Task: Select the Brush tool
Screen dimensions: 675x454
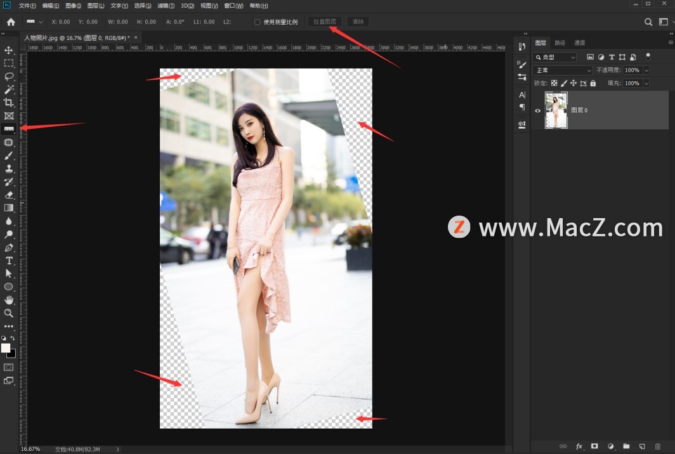Action: click(9, 155)
